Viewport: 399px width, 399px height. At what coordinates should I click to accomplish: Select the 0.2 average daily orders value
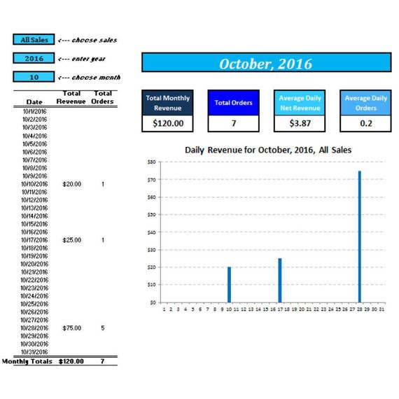[x=365, y=123]
